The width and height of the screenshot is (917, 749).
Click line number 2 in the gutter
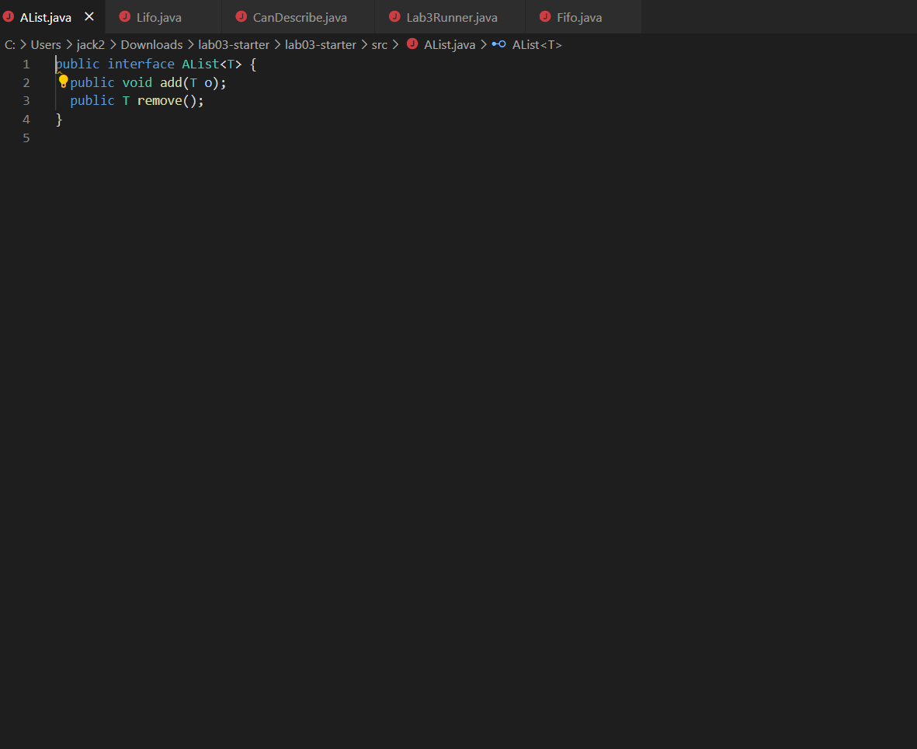pos(26,82)
